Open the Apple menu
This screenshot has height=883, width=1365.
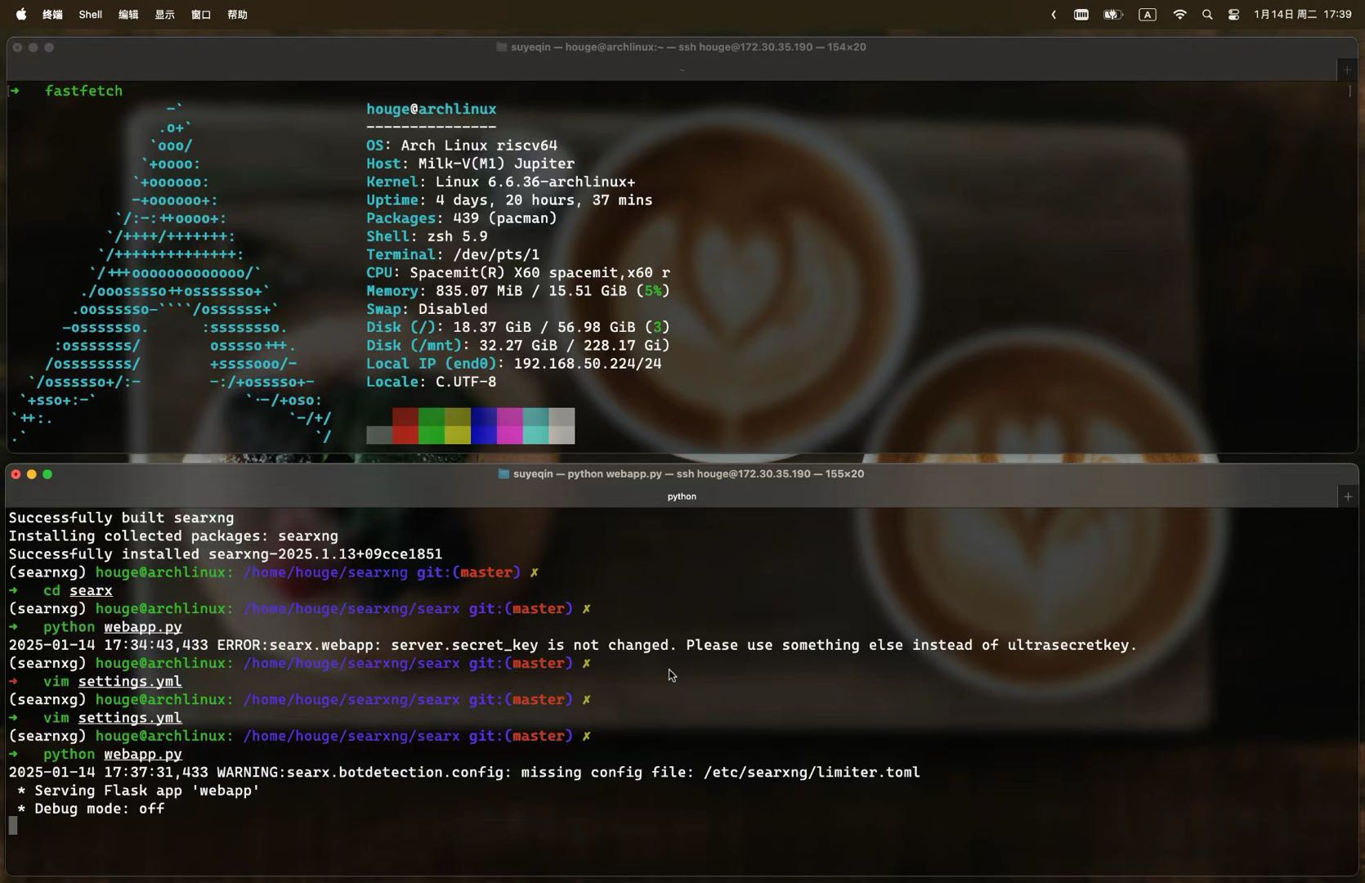click(21, 14)
